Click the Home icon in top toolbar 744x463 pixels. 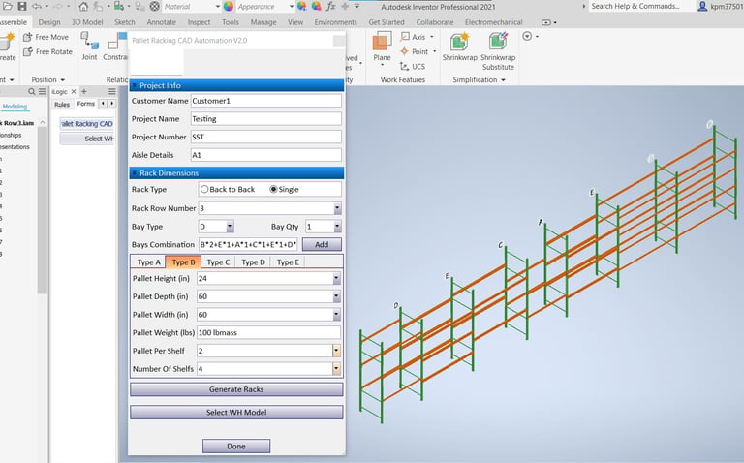coord(83,7)
